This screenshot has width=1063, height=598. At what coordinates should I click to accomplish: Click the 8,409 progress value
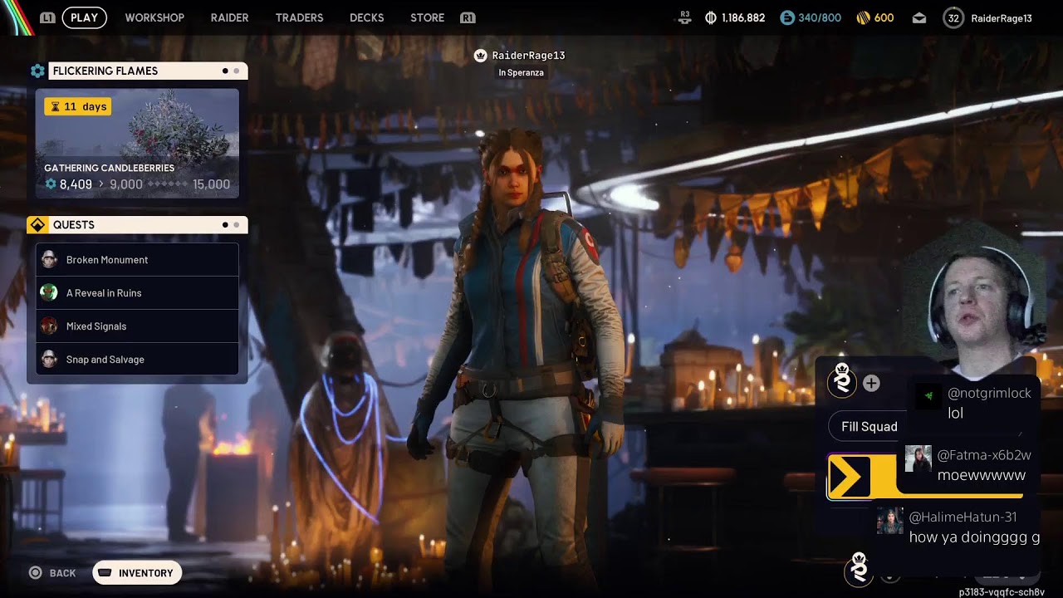tap(76, 184)
